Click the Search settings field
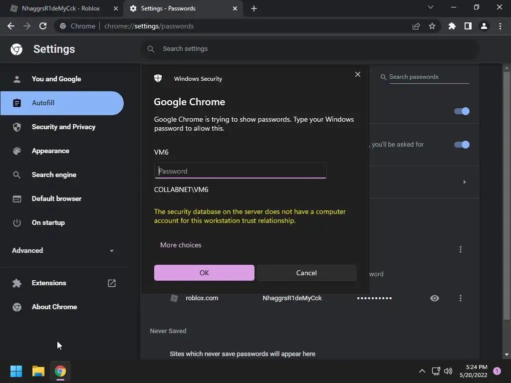This screenshot has height=383, width=511. pos(309,49)
